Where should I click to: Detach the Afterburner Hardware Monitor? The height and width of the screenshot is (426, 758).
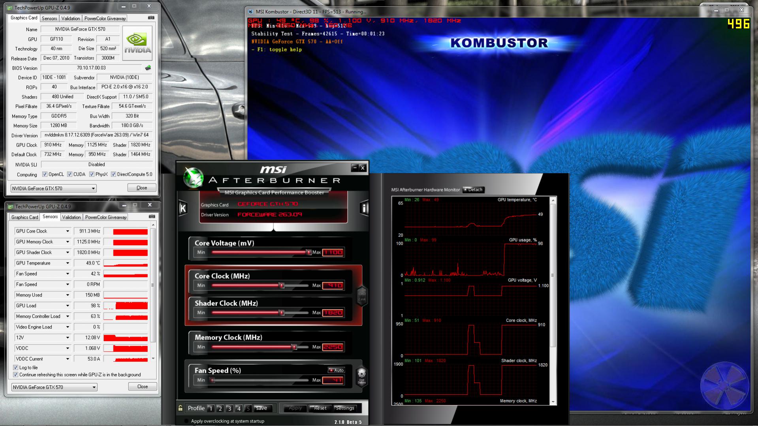pos(473,190)
